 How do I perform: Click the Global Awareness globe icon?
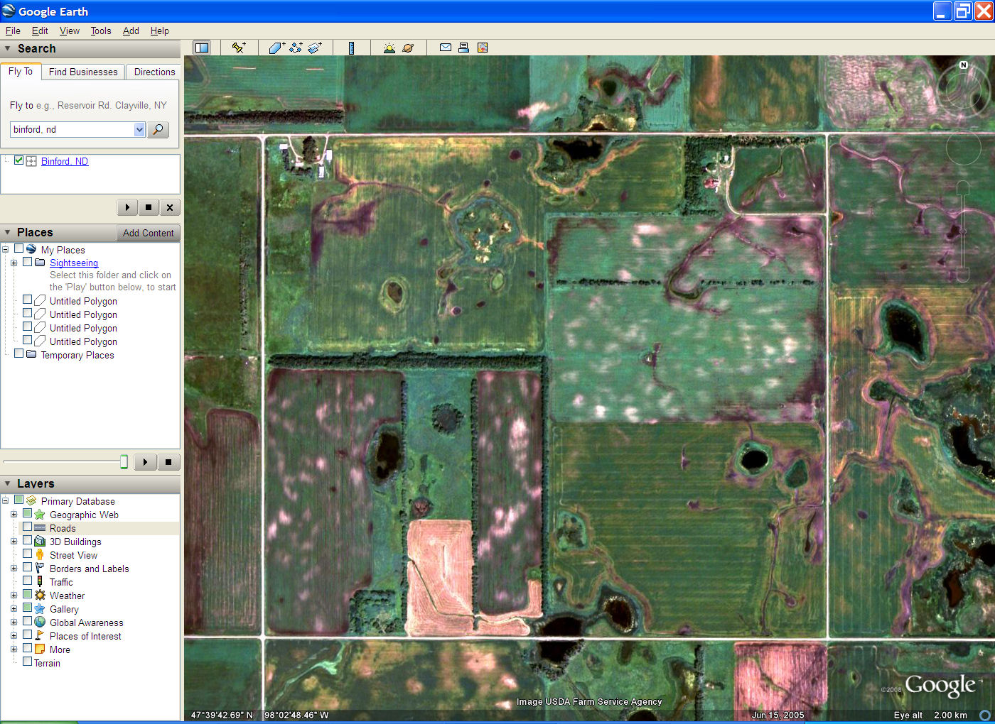[40, 622]
